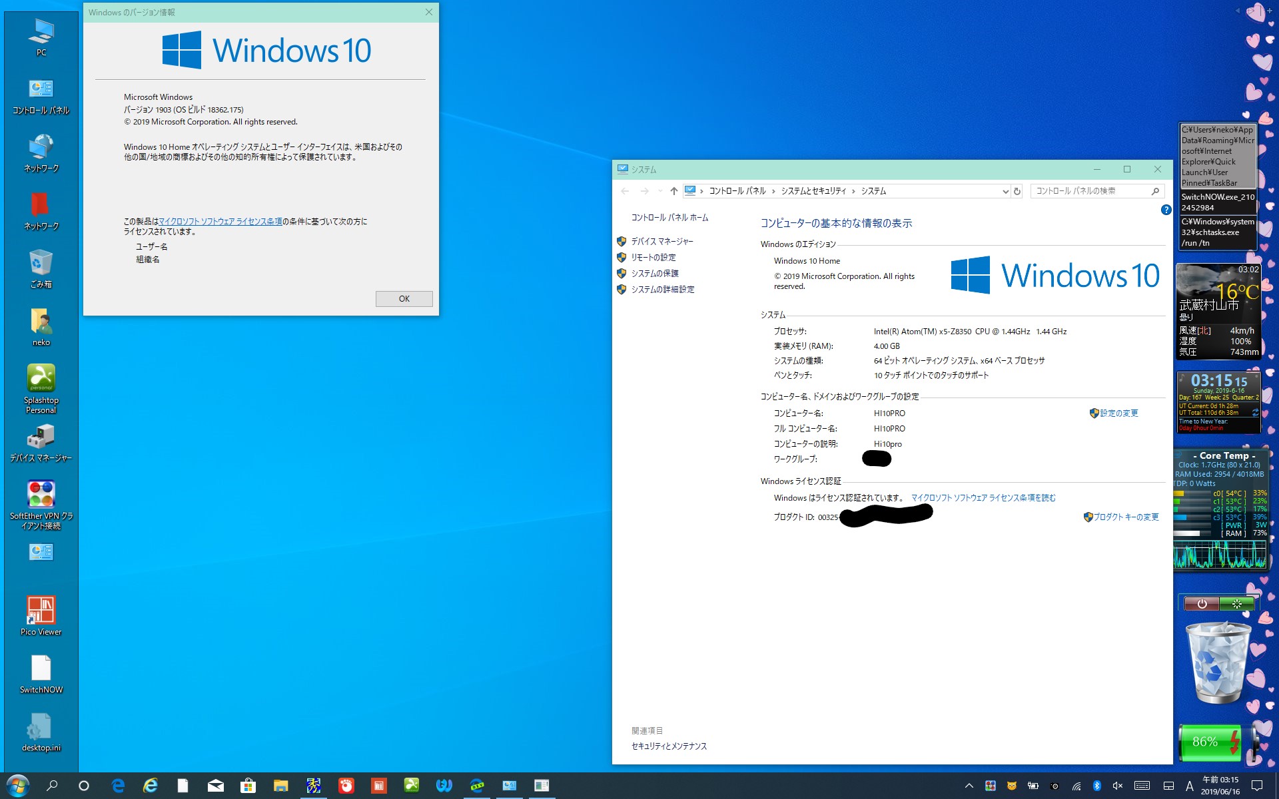Open デバイス マネージャー in the System sidebar
The width and height of the screenshot is (1279, 799).
(x=661, y=241)
